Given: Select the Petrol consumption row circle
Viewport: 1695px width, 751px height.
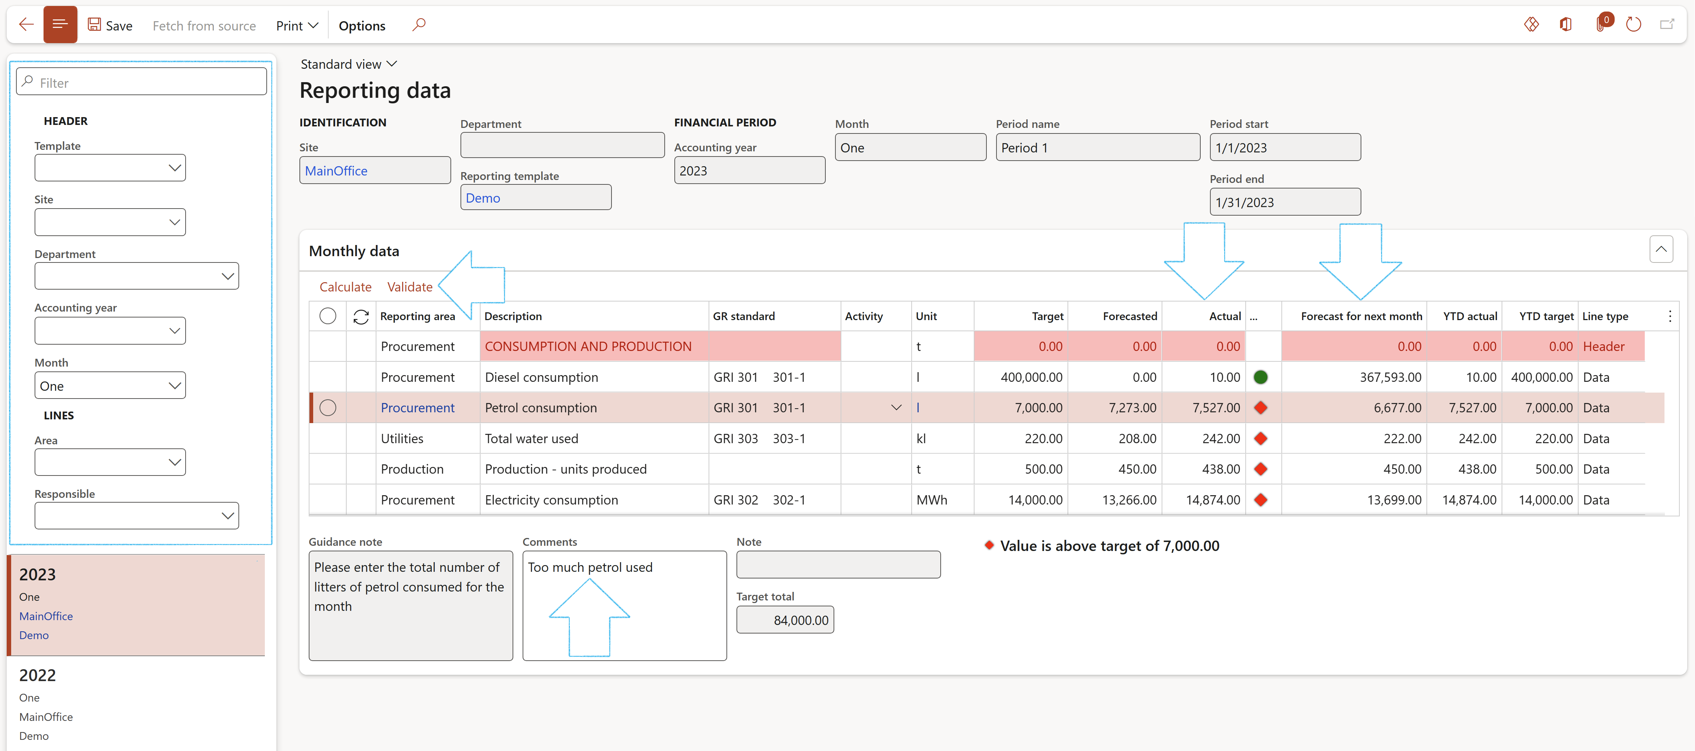Looking at the screenshot, I should [328, 408].
